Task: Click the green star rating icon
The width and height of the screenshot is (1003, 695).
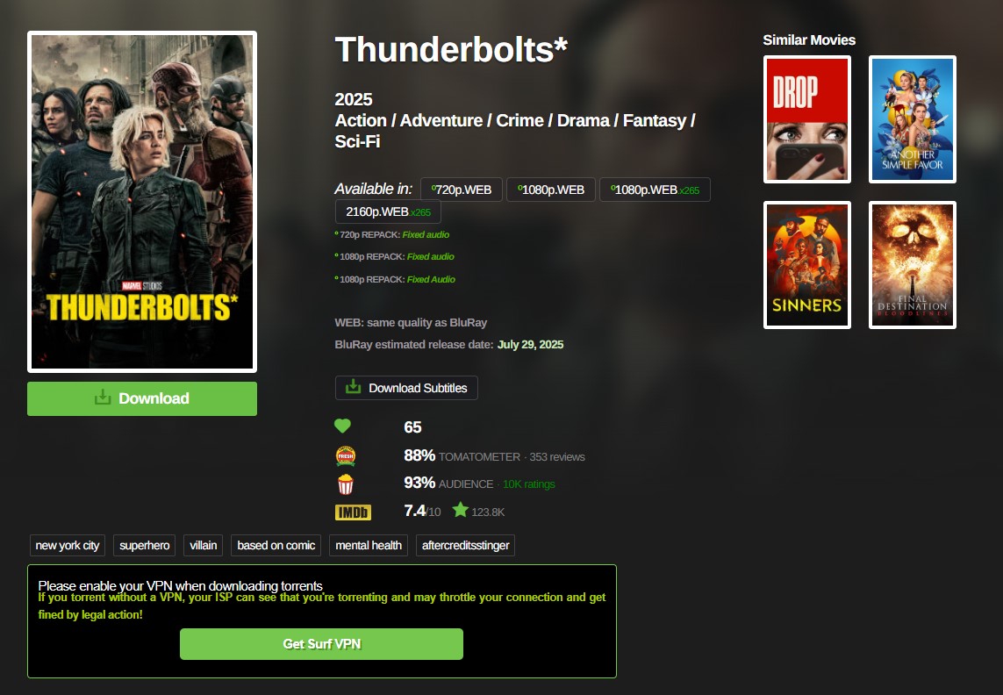Action: (460, 510)
